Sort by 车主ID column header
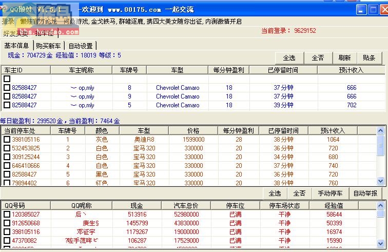 click(26, 70)
